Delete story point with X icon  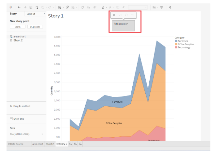tap(114, 15)
